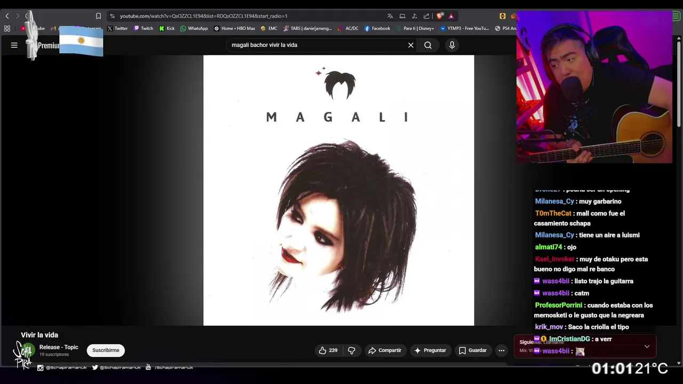Screen dimensions: 683x384
Task: Click the music note icon in address bar
Action: pyautogui.click(x=414, y=16)
